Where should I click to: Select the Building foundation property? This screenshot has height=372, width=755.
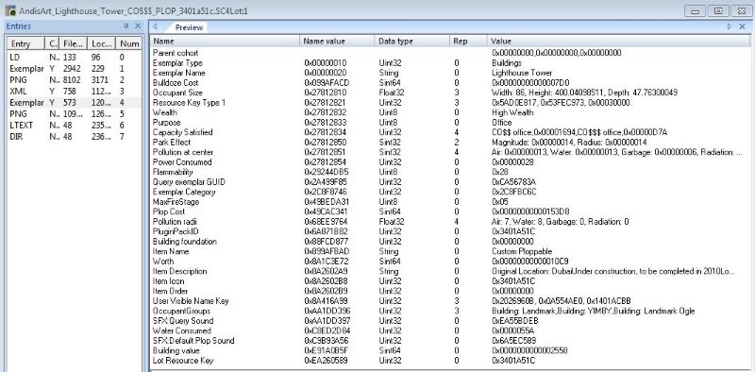pos(450,242)
